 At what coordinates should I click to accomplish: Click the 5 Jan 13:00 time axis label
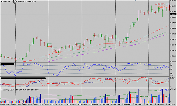pyautogui.click(x=170, y=105)
